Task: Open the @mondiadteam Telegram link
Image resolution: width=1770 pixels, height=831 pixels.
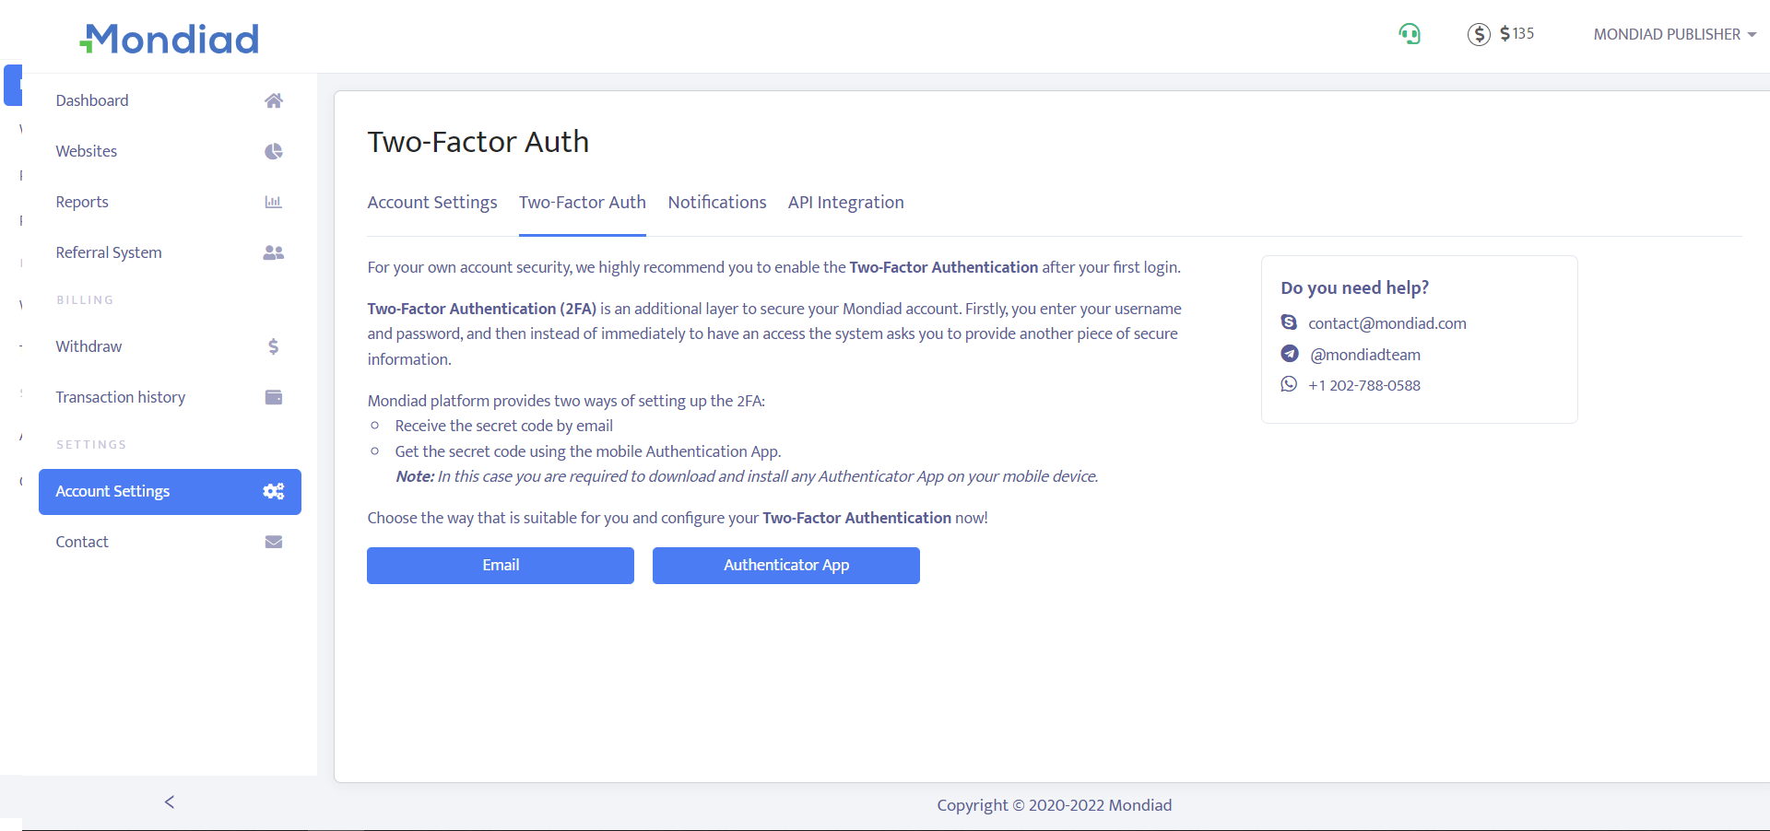Action: click(1364, 355)
